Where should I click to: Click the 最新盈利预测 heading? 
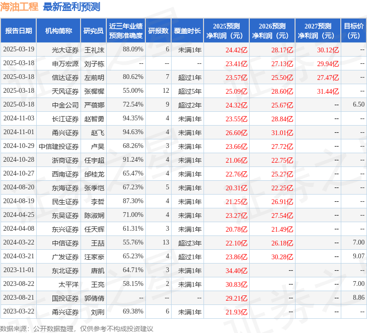(x=71, y=7)
